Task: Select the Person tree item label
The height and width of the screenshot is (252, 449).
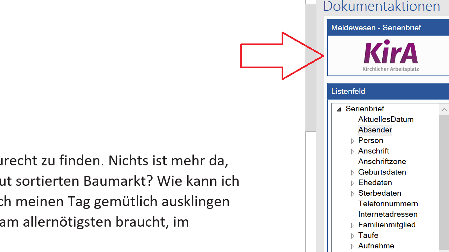Action: [x=371, y=140]
